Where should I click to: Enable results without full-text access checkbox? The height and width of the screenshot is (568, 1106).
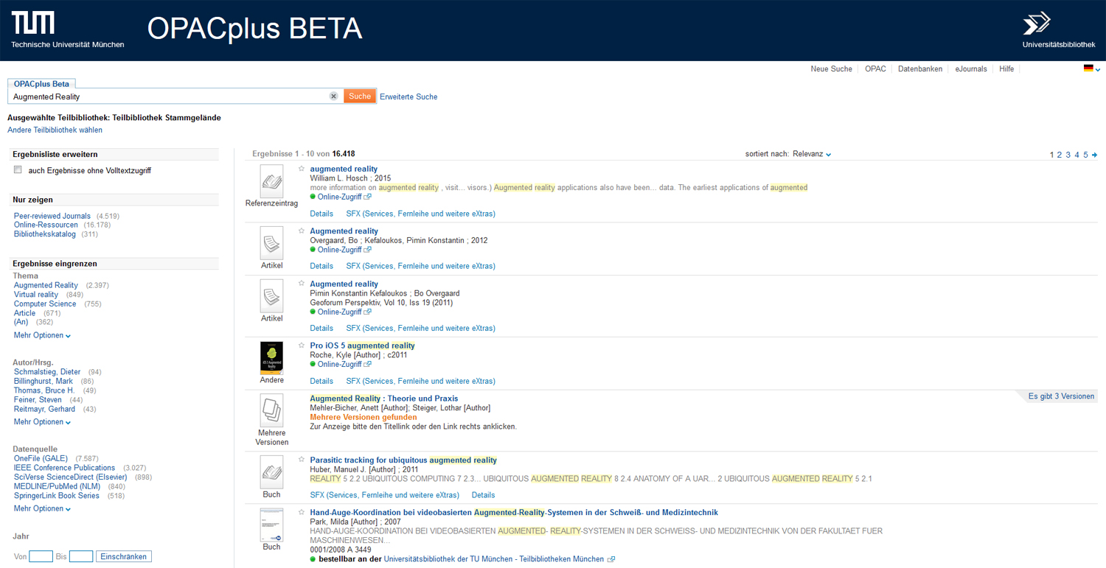pyautogui.click(x=18, y=170)
